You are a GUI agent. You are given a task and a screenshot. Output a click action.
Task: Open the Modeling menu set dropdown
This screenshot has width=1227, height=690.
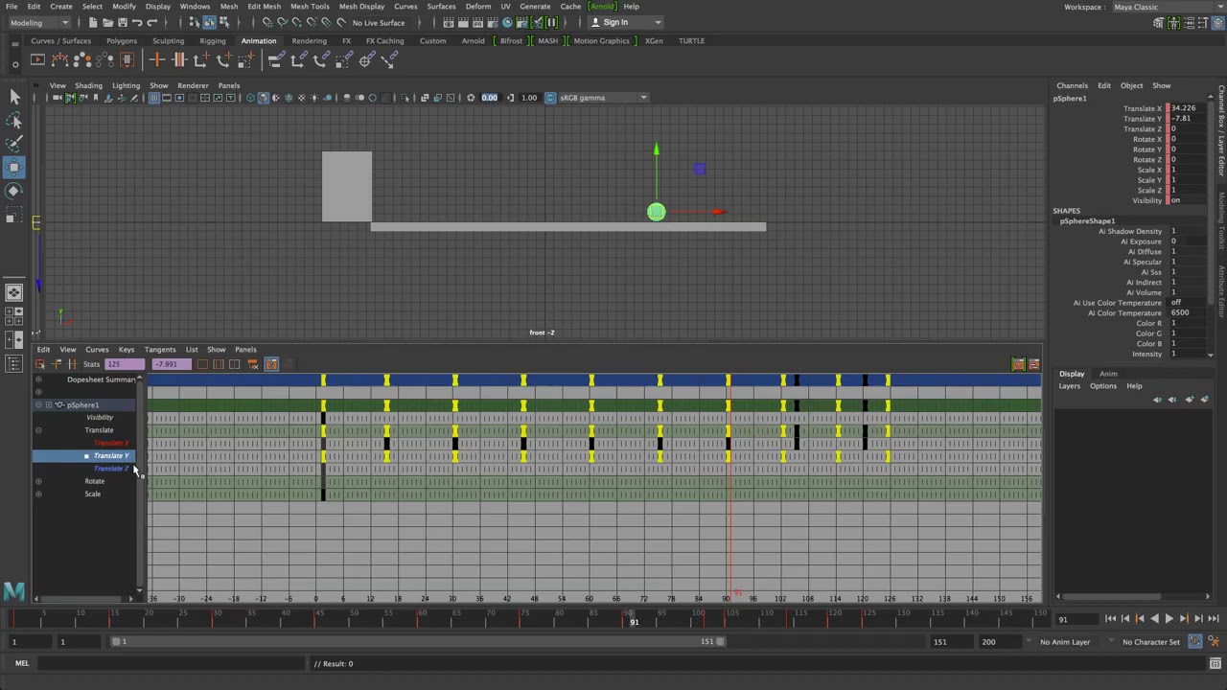click(37, 22)
